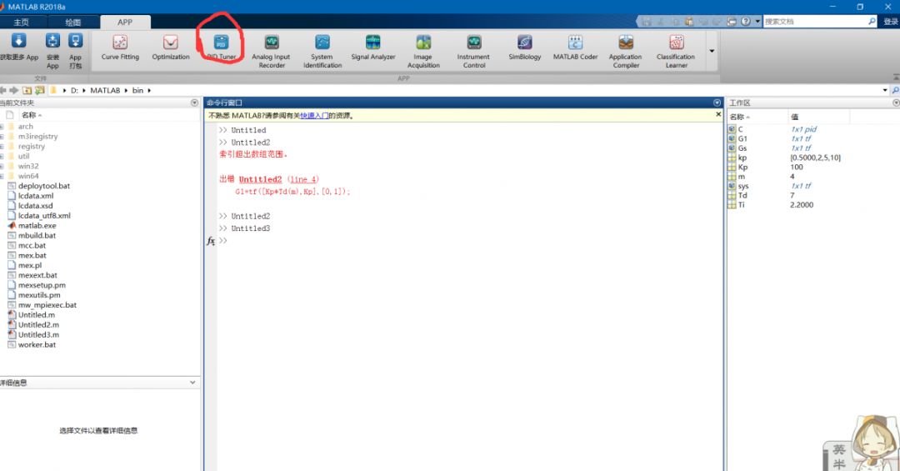900x471 pixels.
Task: Open the address bar path history dropdown
Action: pos(885,90)
